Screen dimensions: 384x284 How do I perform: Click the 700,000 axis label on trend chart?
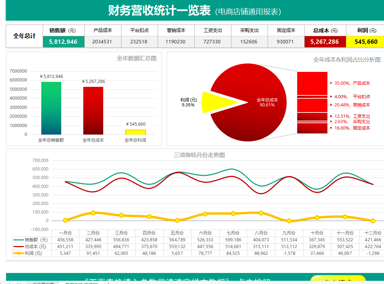click(x=41, y=161)
